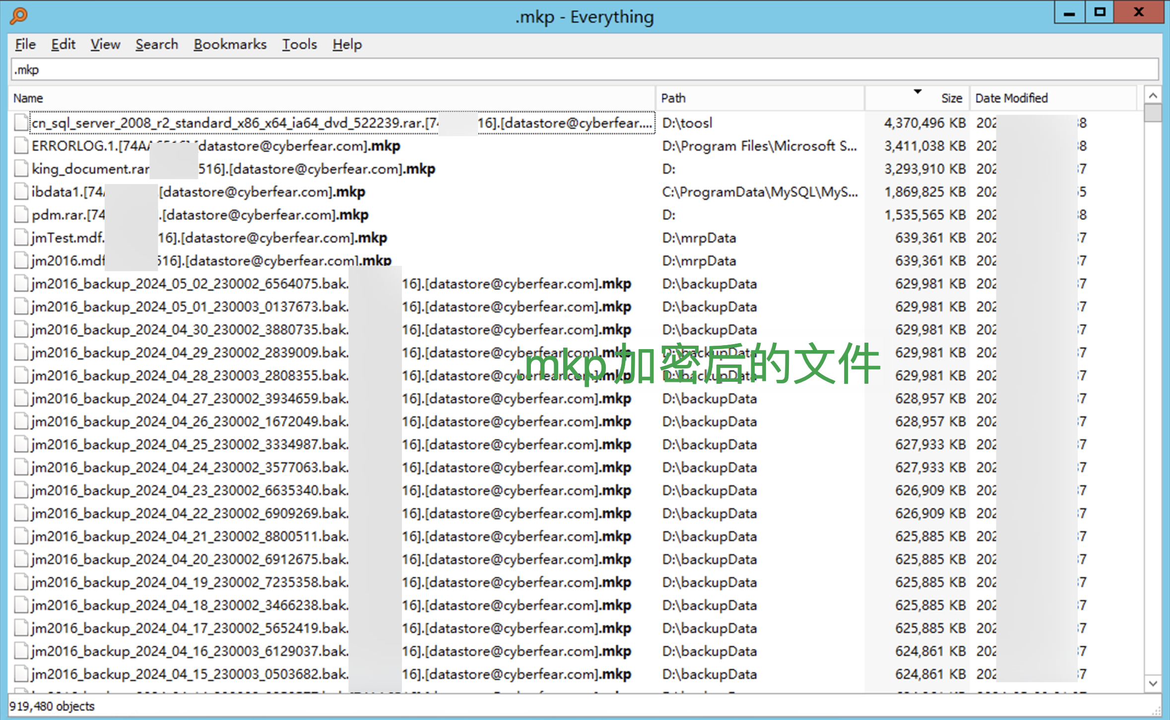Sort results by Date Modified column header

coord(1053,98)
